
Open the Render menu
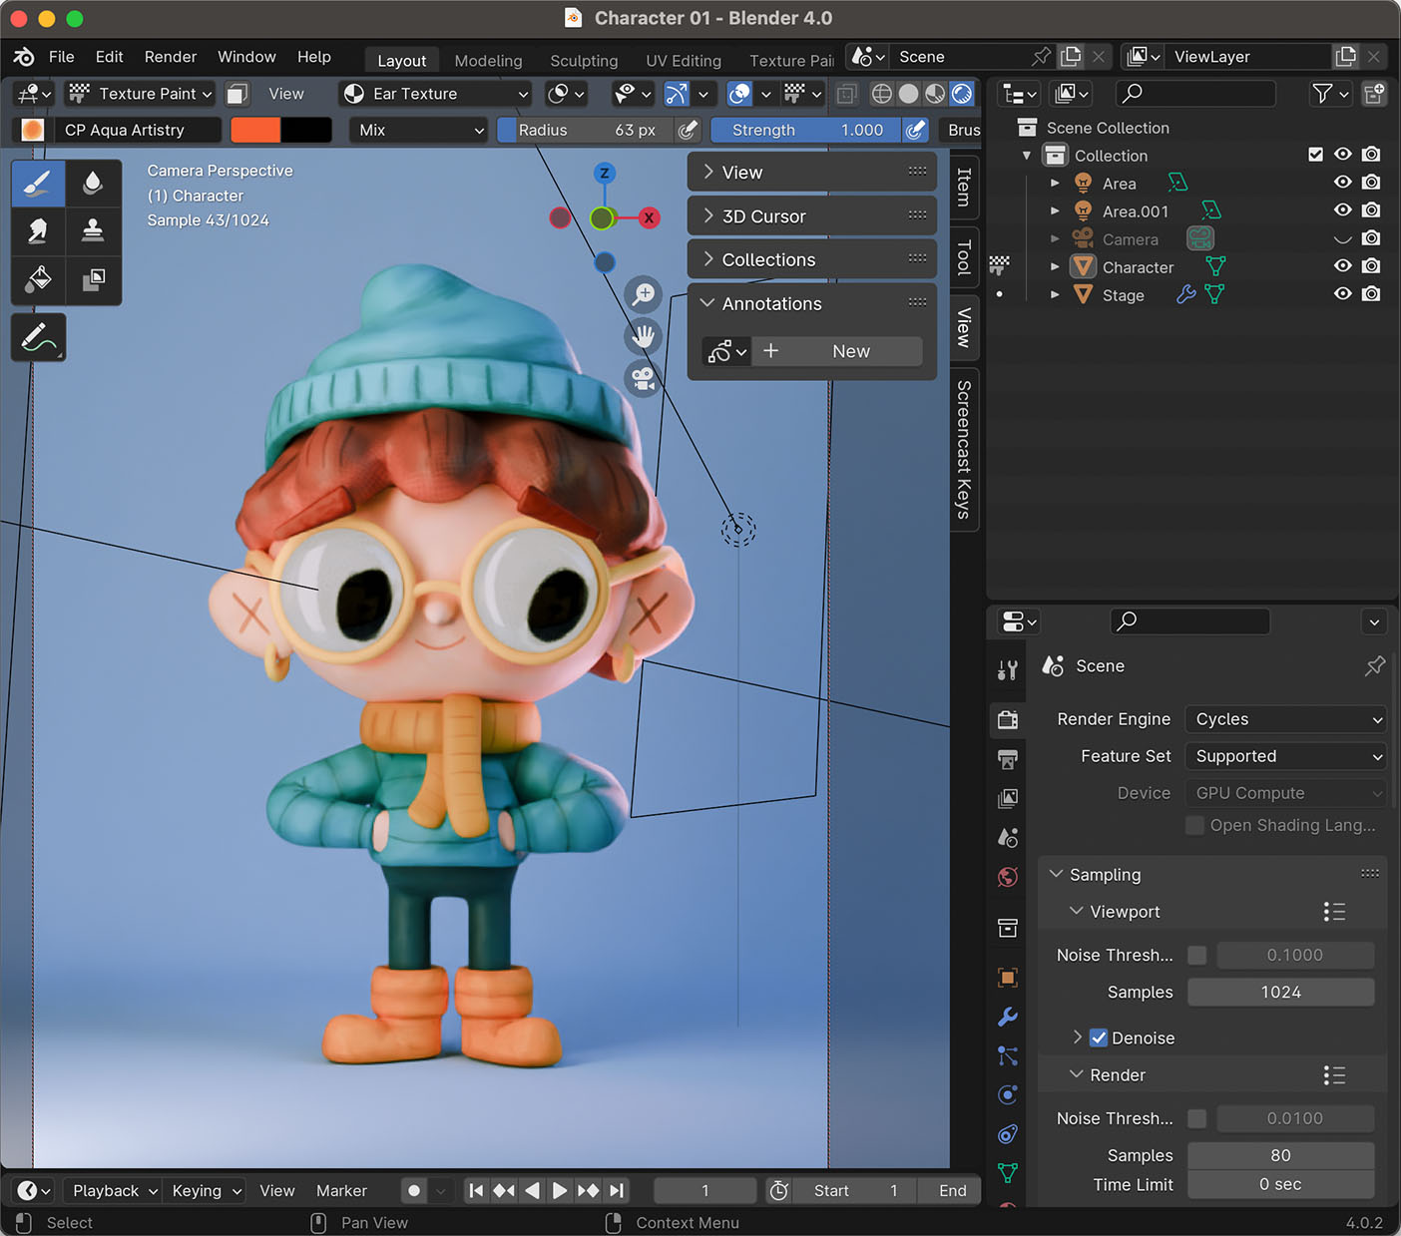[170, 57]
